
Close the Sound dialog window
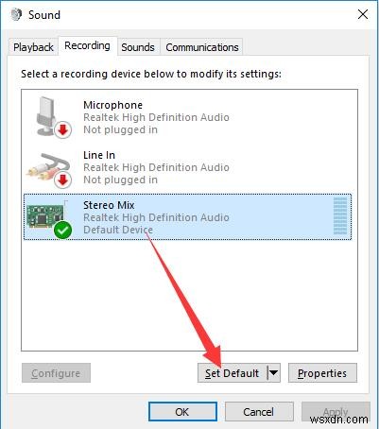pos(363,14)
